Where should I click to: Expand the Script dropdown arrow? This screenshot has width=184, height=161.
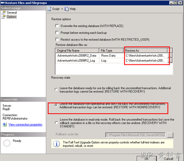62,9
